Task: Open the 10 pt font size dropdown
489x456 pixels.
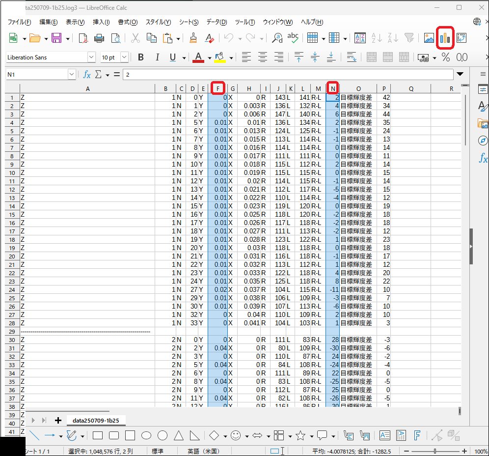Action: (124, 57)
